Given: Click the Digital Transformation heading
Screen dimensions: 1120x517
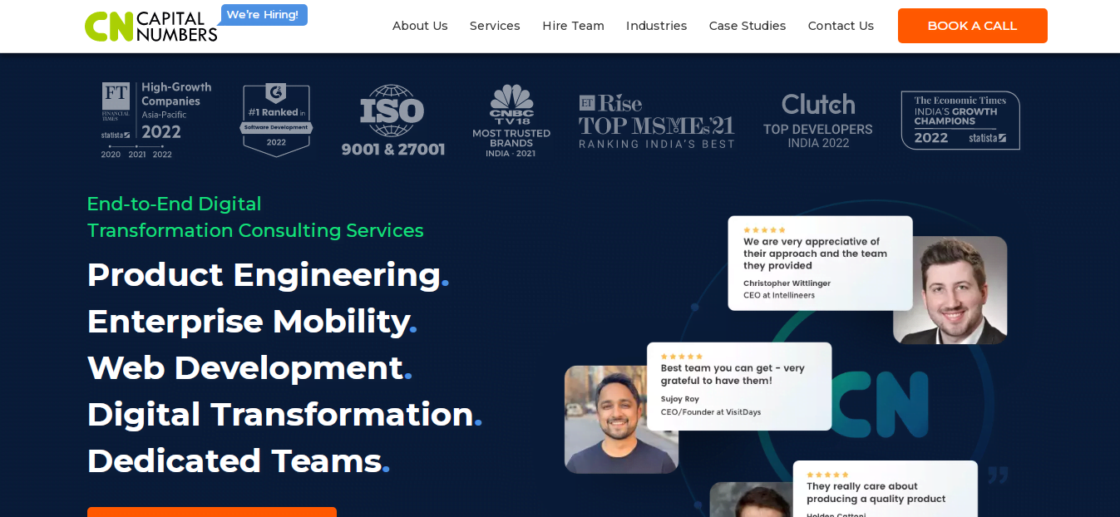Looking at the screenshot, I should tap(284, 414).
